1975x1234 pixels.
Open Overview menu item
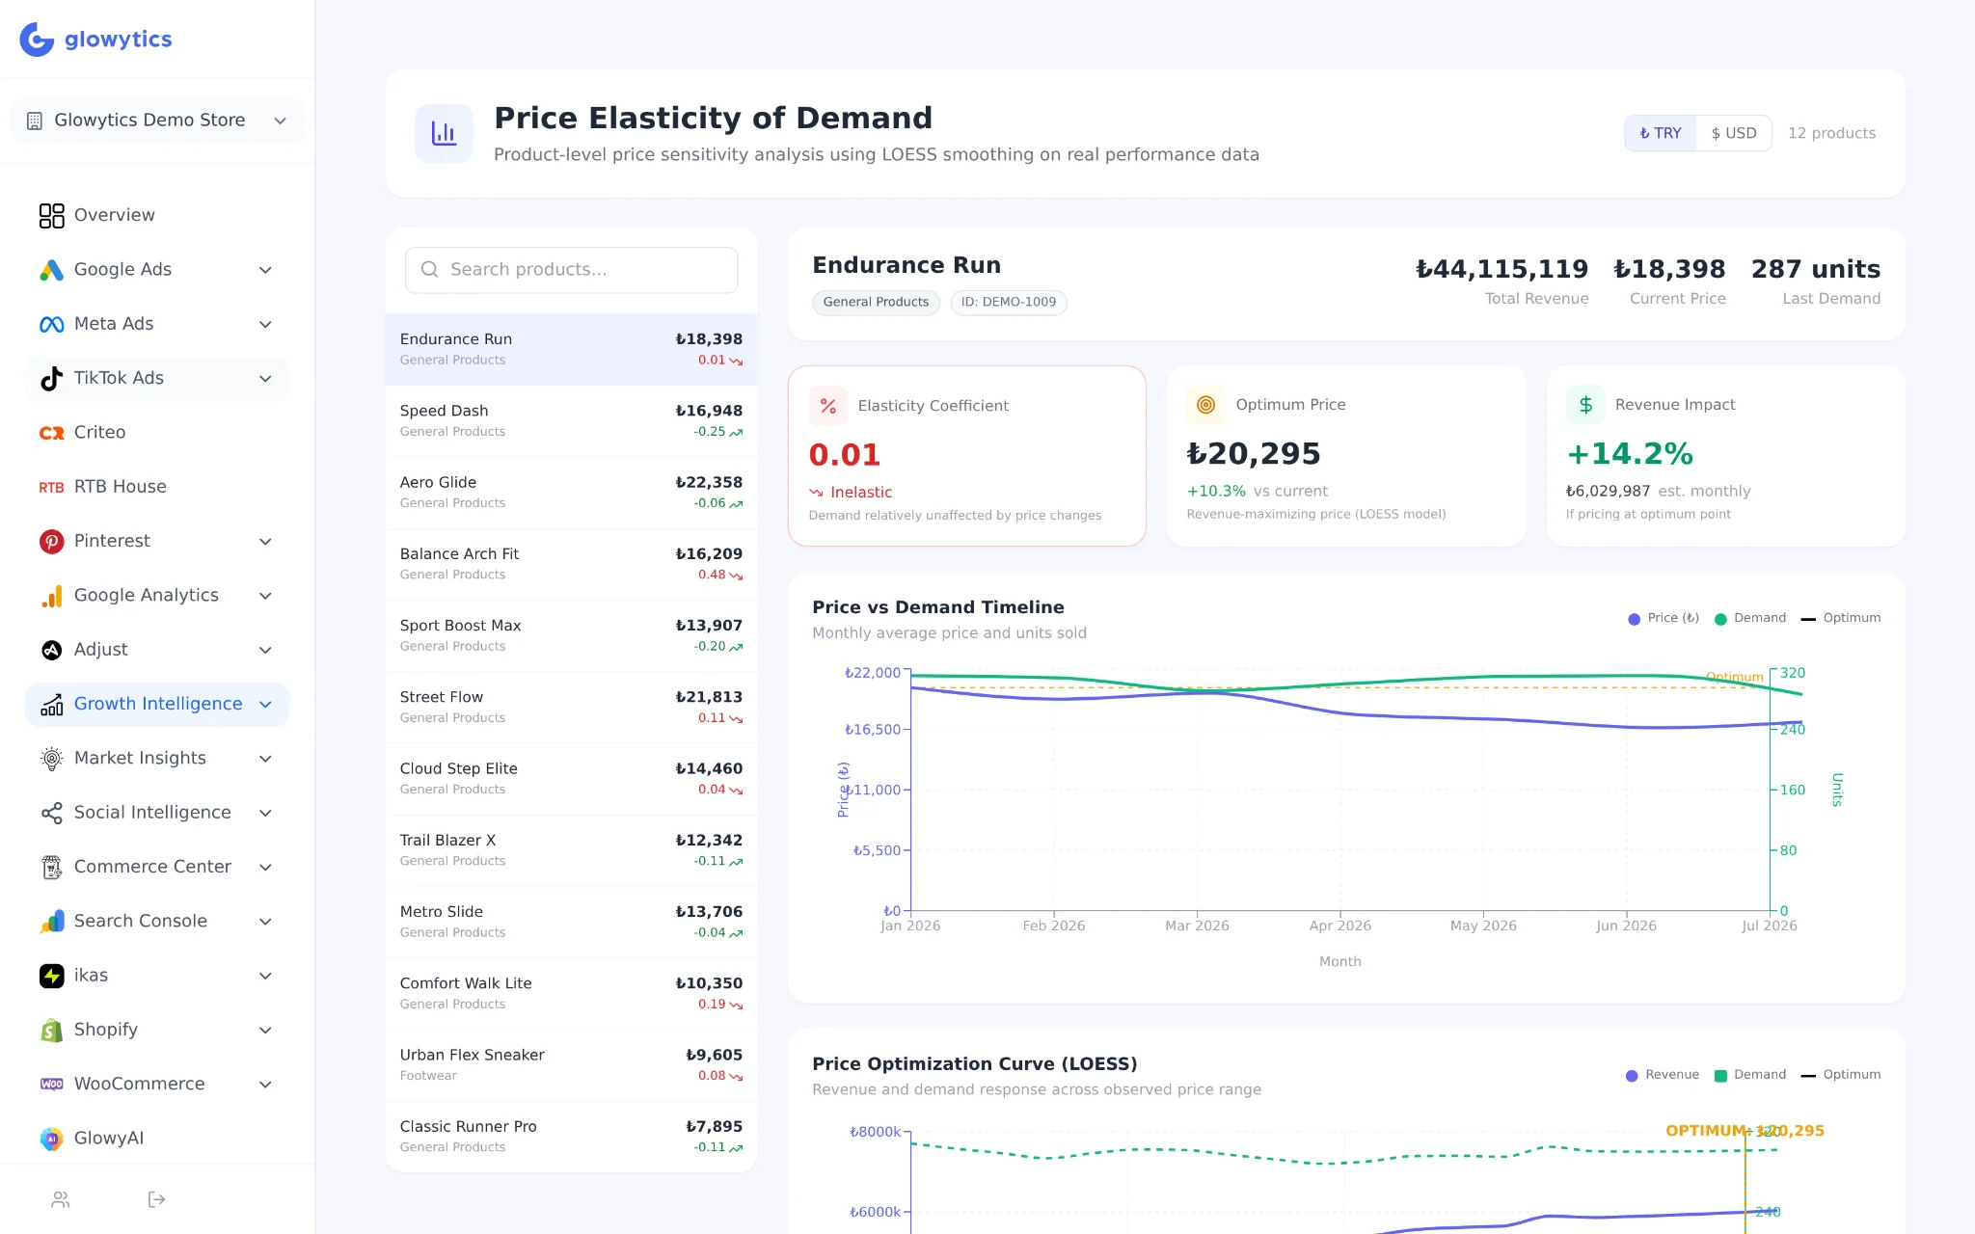coord(157,215)
